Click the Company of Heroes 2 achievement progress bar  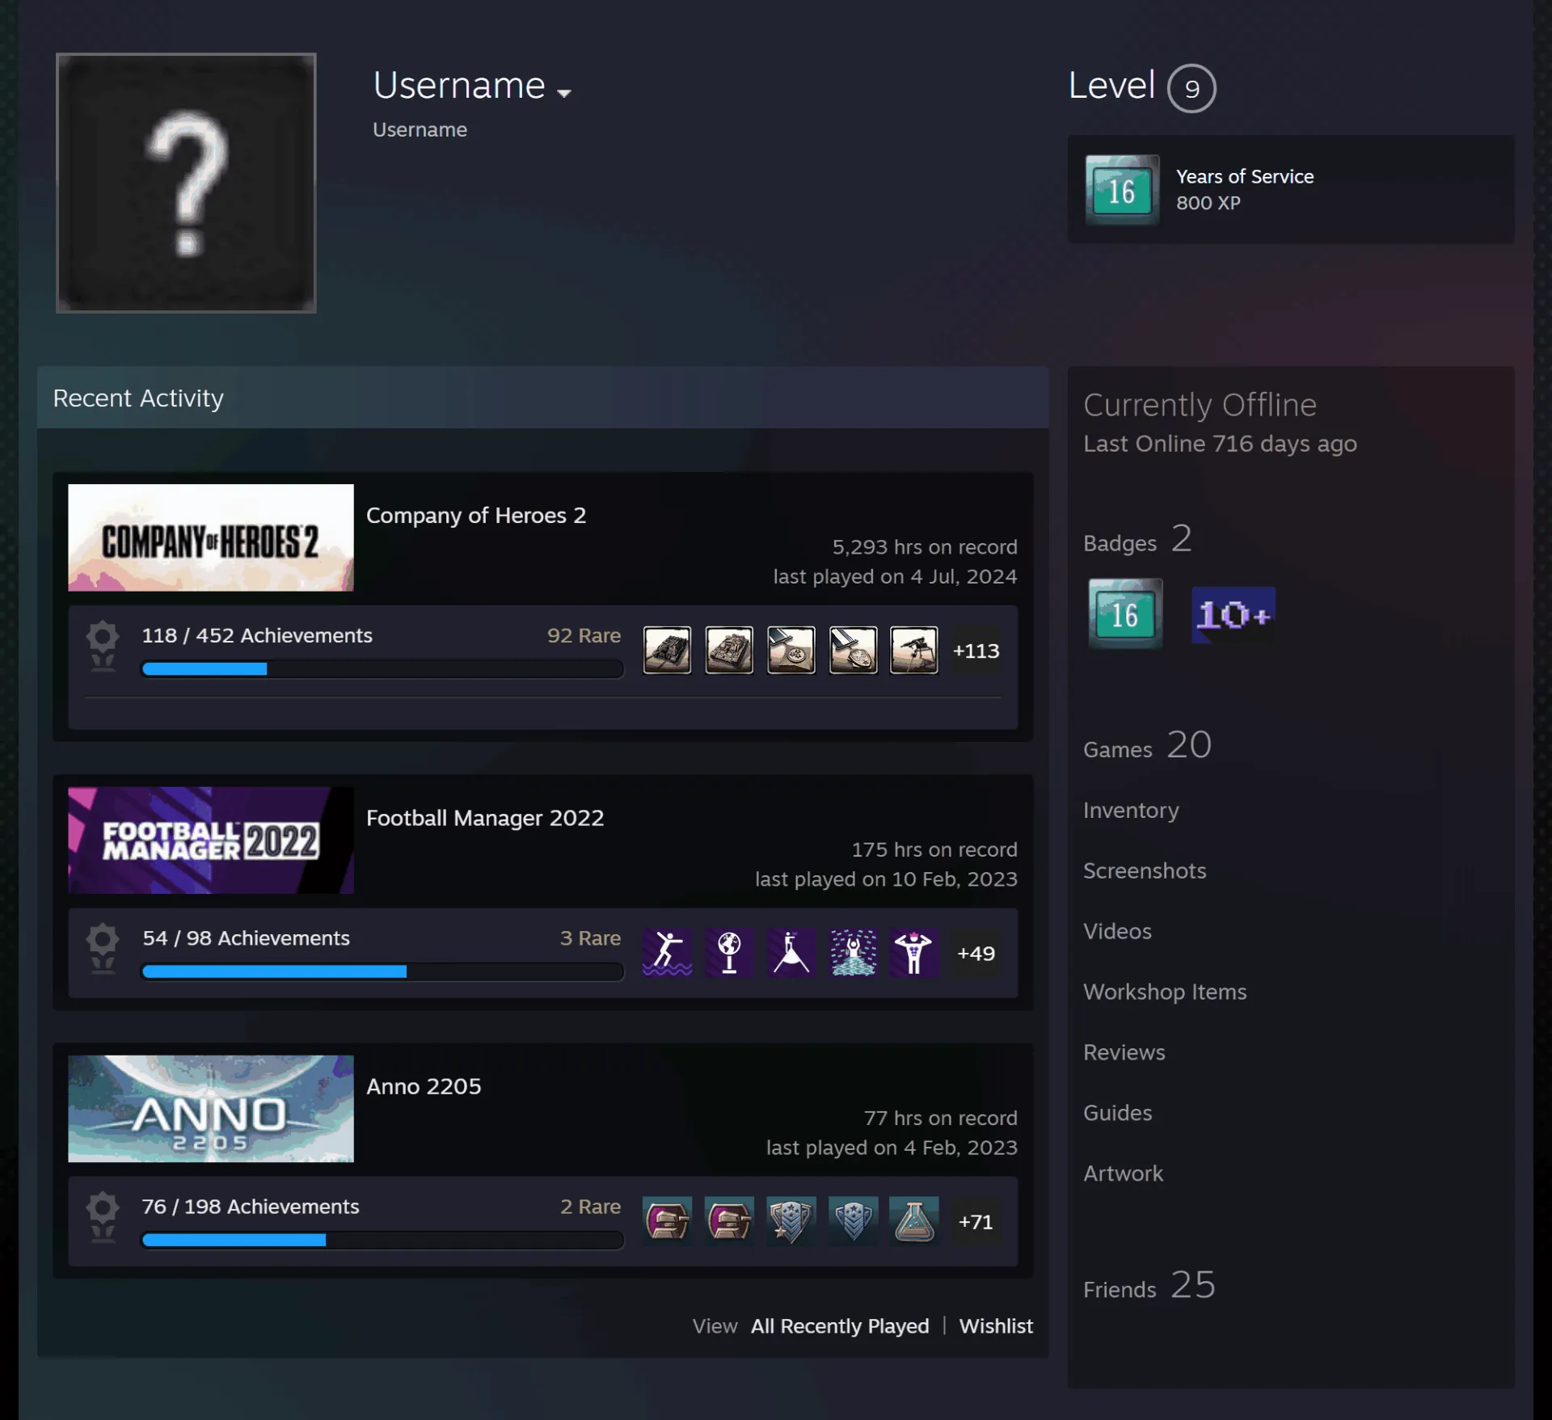click(382, 668)
